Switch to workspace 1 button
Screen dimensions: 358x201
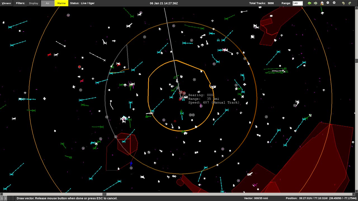point(2,198)
